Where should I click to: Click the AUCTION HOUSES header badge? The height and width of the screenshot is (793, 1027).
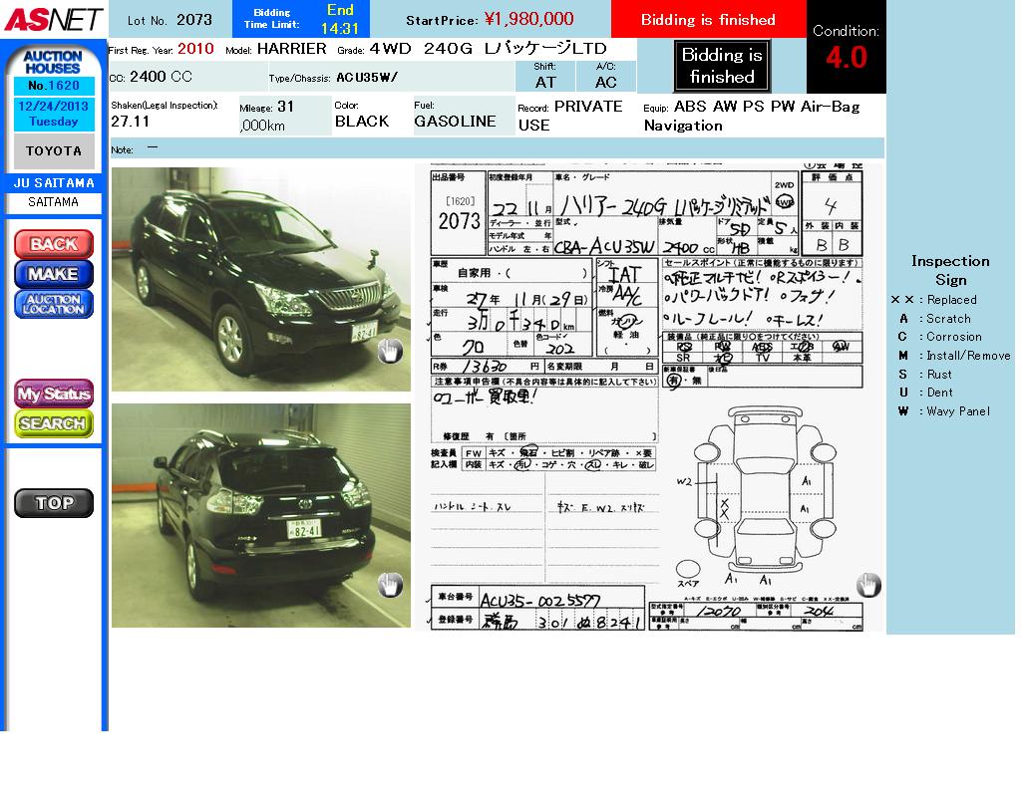point(53,62)
